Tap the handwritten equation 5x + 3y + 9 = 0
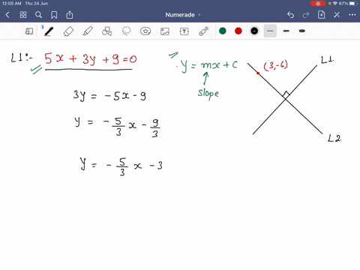 click(91, 59)
